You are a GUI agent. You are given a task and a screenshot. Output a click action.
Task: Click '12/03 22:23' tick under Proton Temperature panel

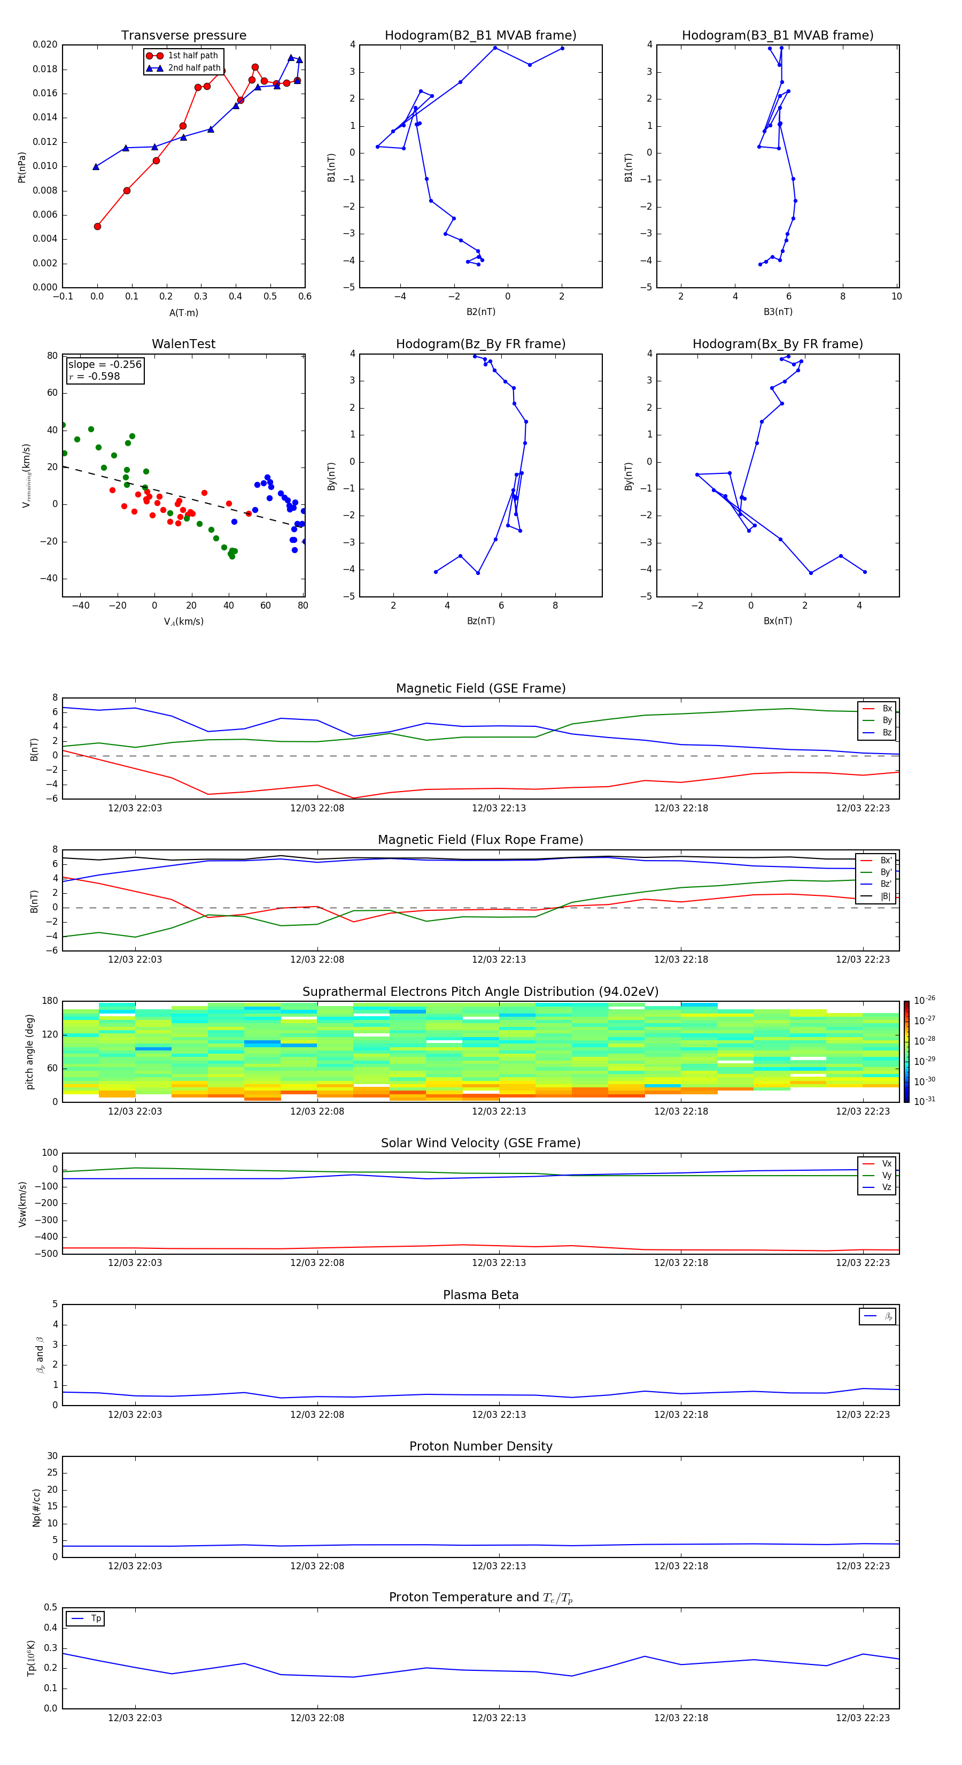click(x=863, y=1718)
